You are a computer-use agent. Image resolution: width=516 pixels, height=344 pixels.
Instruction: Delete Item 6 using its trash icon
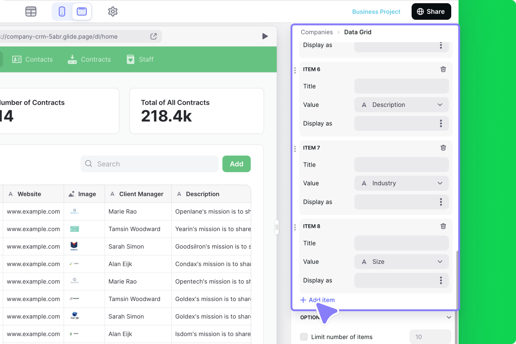(x=443, y=69)
